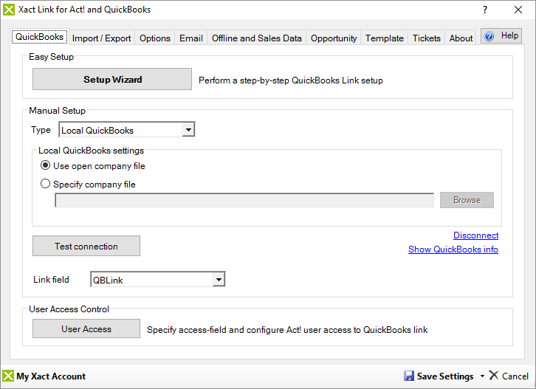Image resolution: width=536 pixels, height=389 pixels.
Task: Select Use open company file option
Action: 45,165
